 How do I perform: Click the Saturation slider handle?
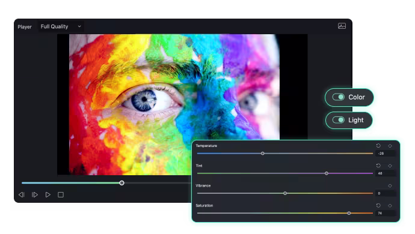(349, 213)
